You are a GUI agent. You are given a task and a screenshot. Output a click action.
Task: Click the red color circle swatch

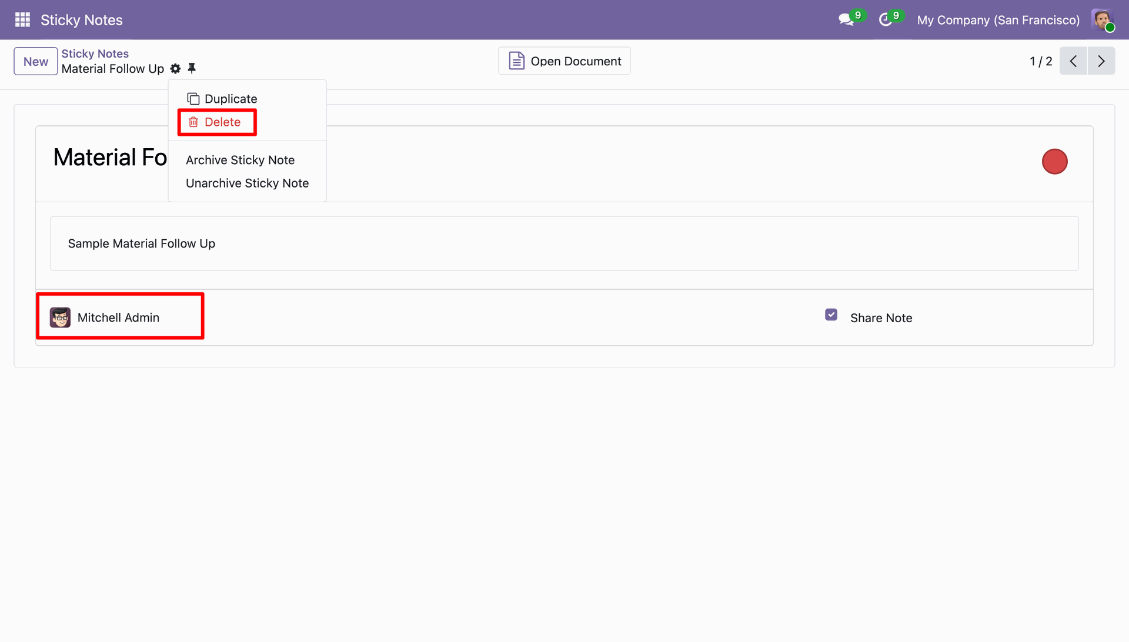(1054, 162)
